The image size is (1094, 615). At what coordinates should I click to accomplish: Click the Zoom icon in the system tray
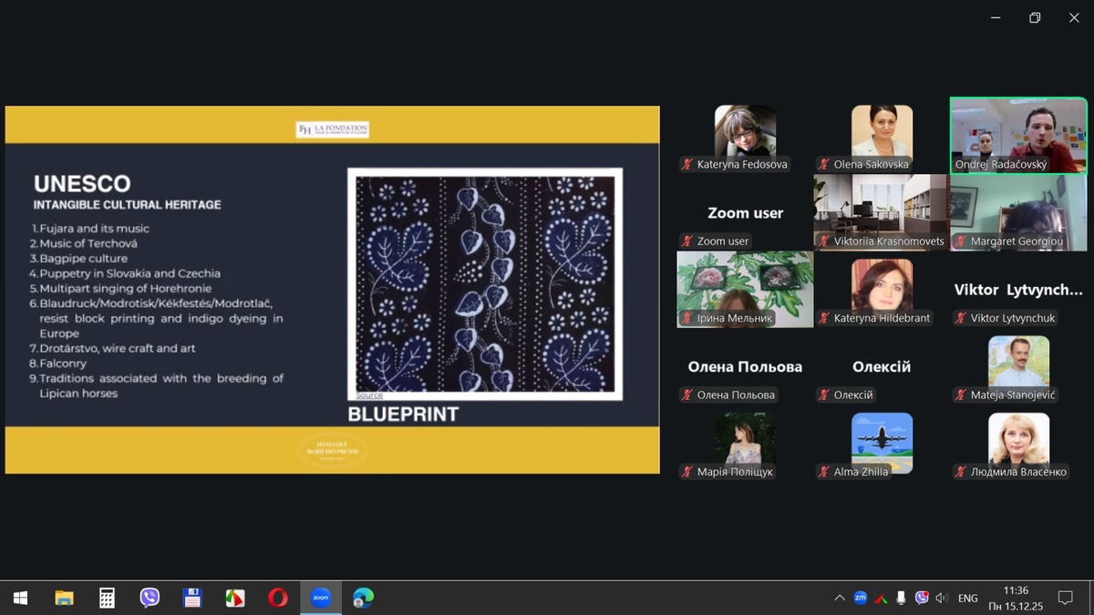860,599
